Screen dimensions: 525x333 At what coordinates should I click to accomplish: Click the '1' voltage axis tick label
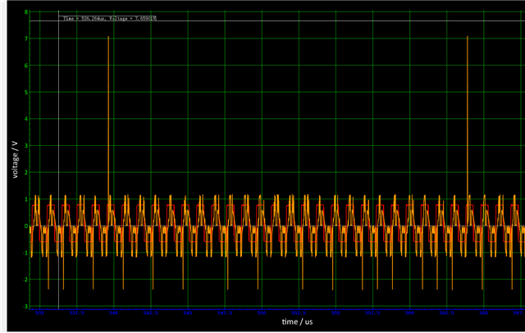[x=26, y=199]
